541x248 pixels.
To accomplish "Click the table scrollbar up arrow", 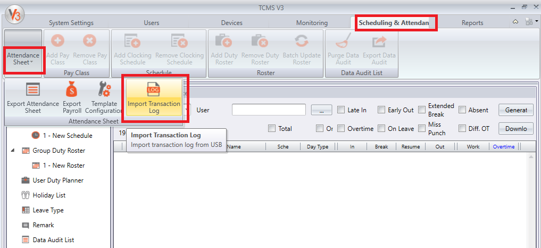I will (531, 156).
